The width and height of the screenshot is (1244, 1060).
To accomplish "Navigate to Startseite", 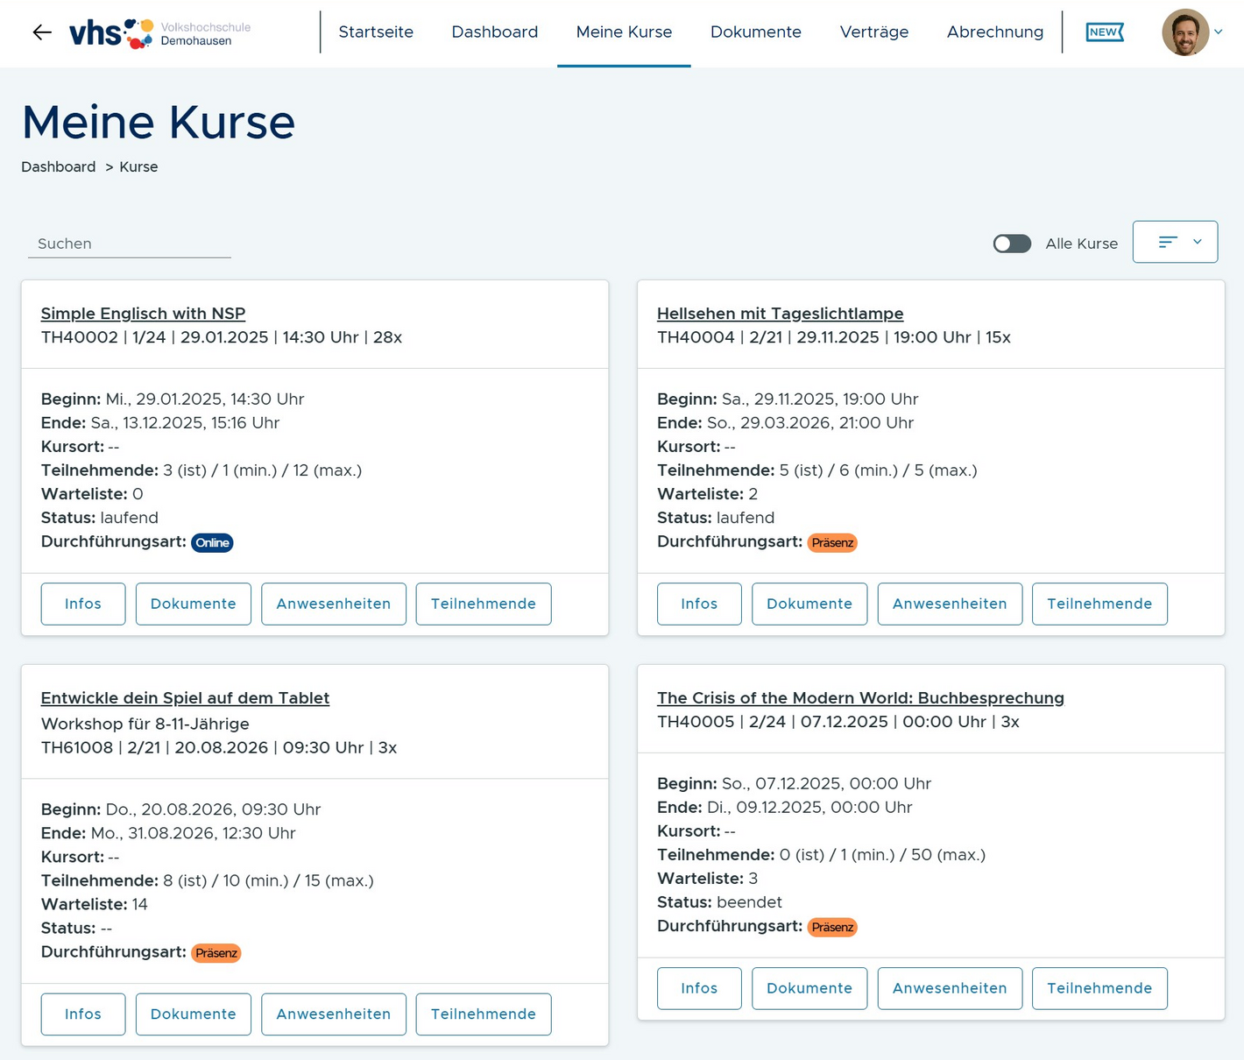I will tap(376, 32).
